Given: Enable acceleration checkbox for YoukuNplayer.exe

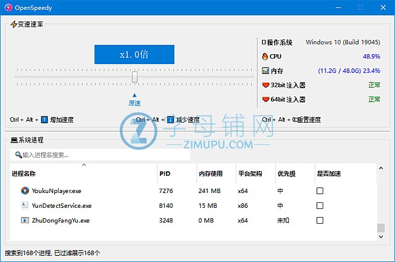Looking at the screenshot, I should click(x=320, y=191).
